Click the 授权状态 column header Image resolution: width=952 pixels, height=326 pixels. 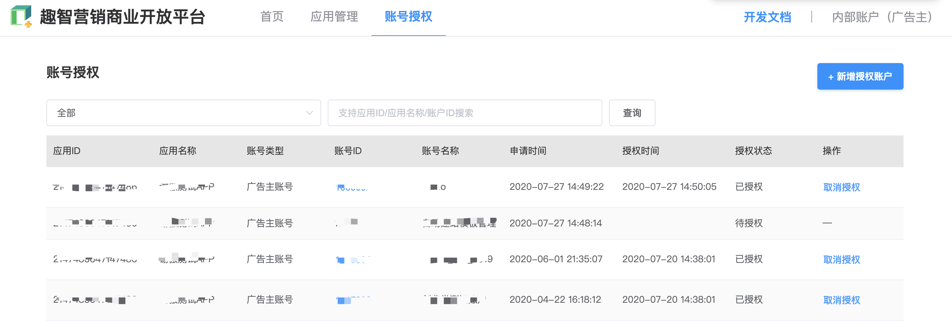(753, 151)
